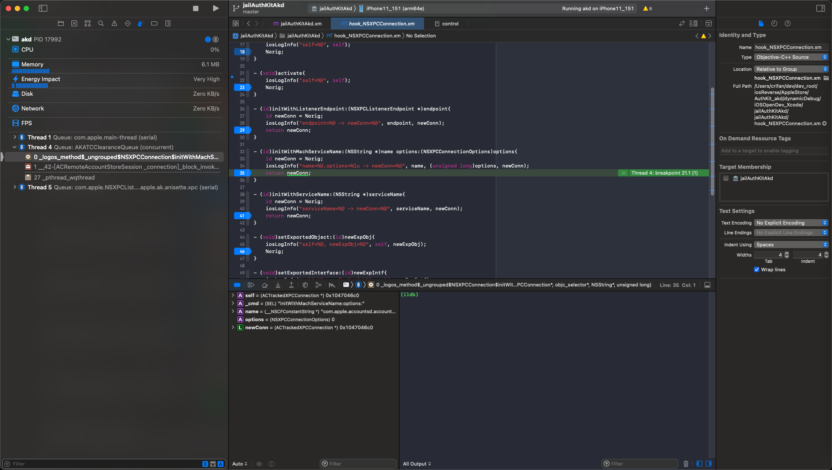Clear the console with trash icon

[686, 464]
